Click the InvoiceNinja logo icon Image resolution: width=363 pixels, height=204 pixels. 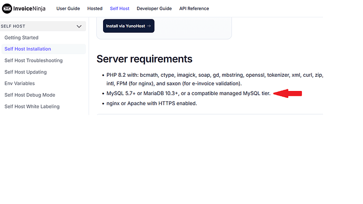click(x=7, y=8)
